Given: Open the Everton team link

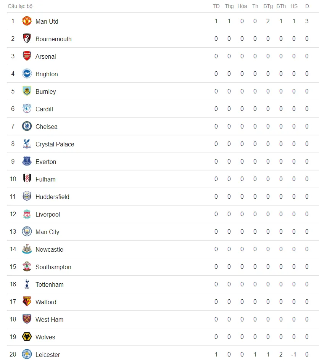Looking at the screenshot, I should tap(46, 162).
